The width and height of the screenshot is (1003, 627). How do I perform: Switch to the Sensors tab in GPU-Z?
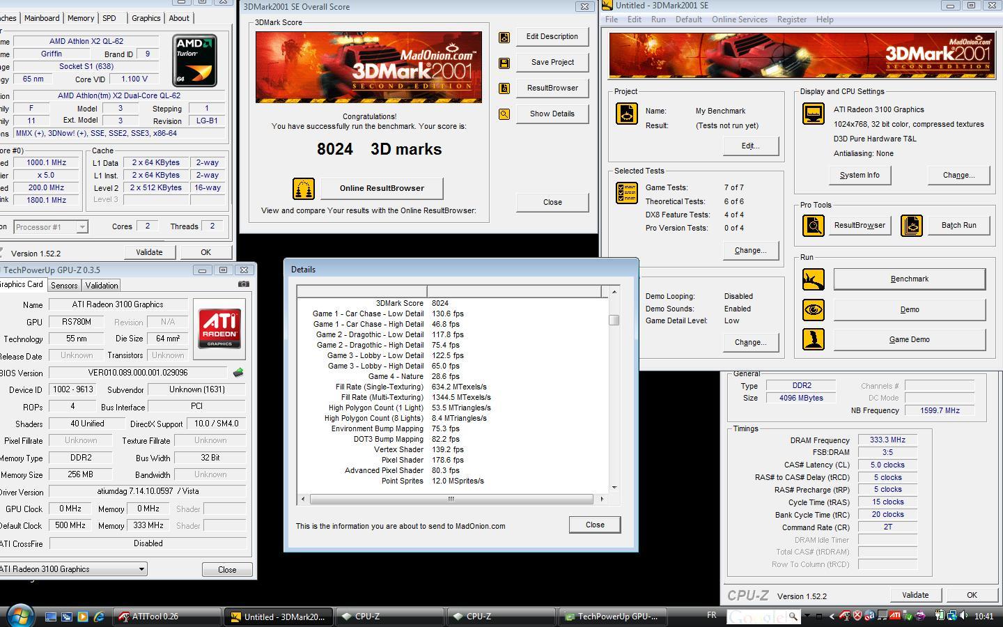click(64, 286)
